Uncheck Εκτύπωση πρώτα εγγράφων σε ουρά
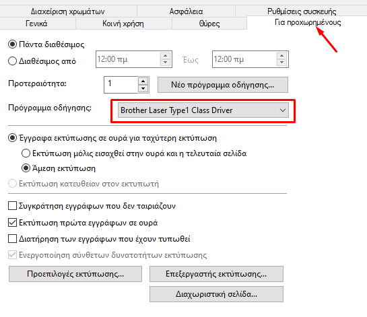The image size is (367, 317). pos(12,223)
